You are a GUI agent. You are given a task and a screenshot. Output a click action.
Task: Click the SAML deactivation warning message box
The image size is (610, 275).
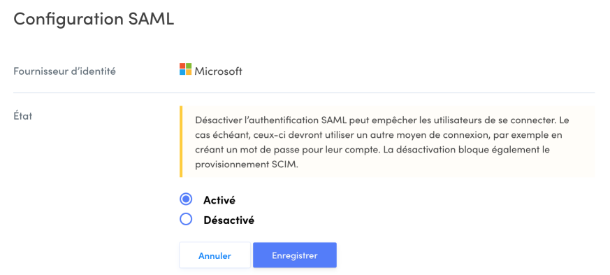click(x=387, y=141)
